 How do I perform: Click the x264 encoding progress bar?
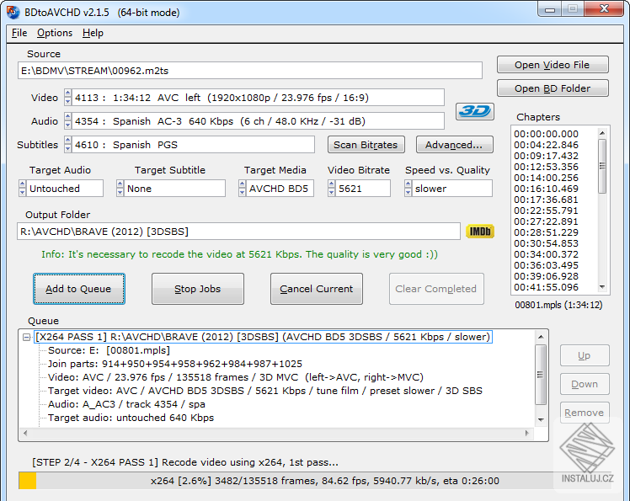(315, 481)
